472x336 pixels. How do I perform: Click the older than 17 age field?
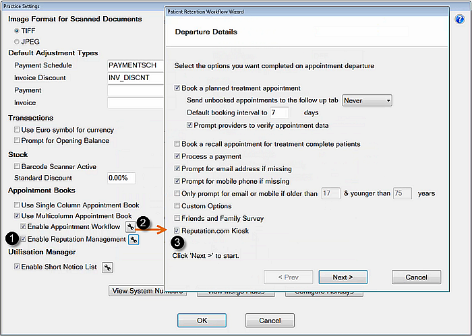[x=331, y=193]
